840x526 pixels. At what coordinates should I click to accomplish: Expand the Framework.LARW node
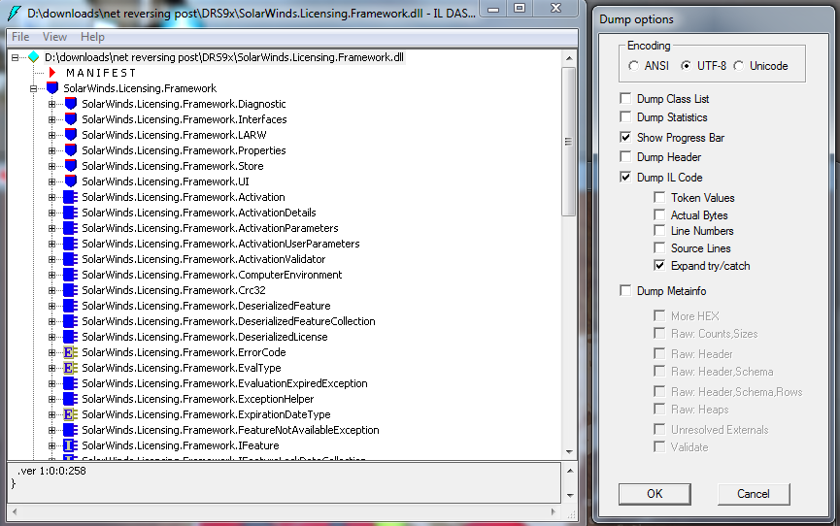pos(52,135)
